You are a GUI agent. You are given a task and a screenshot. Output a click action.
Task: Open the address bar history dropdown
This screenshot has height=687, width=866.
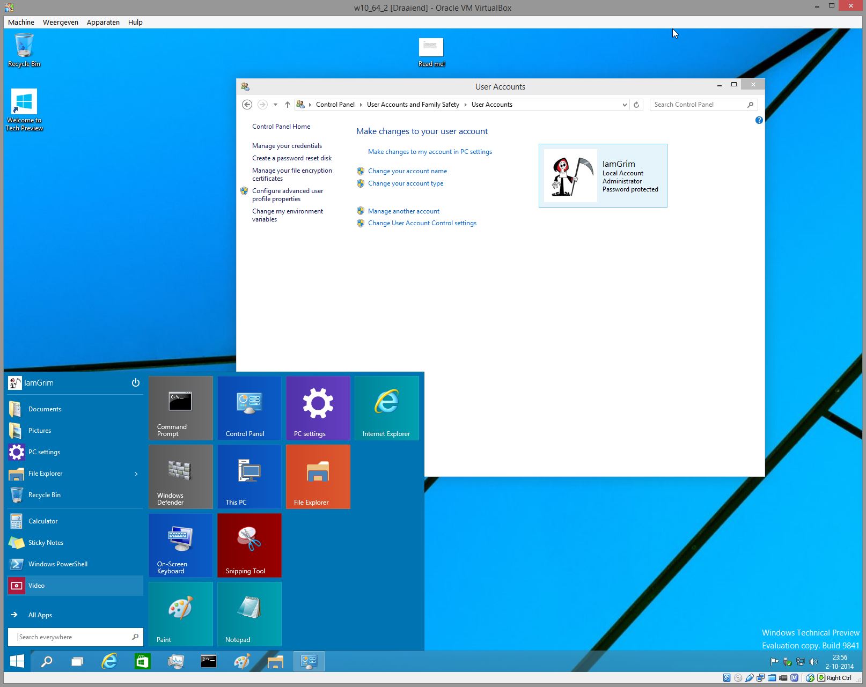click(x=625, y=105)
